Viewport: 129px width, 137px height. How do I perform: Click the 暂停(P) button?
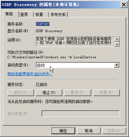click(78, 93)
